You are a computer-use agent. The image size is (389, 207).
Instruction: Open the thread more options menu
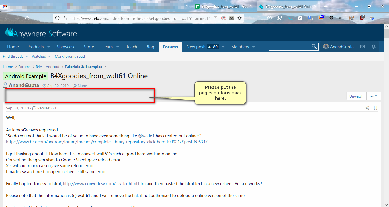click(x=374, y=96)
